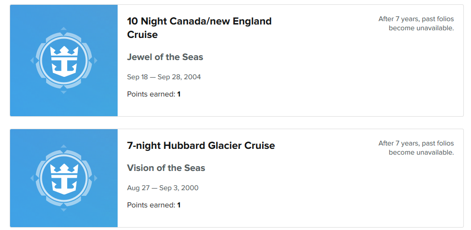Click the bottom compass arrow on the Vision of the Seas emblem
The image size is (471, 230).
click(x=64, y=210)
